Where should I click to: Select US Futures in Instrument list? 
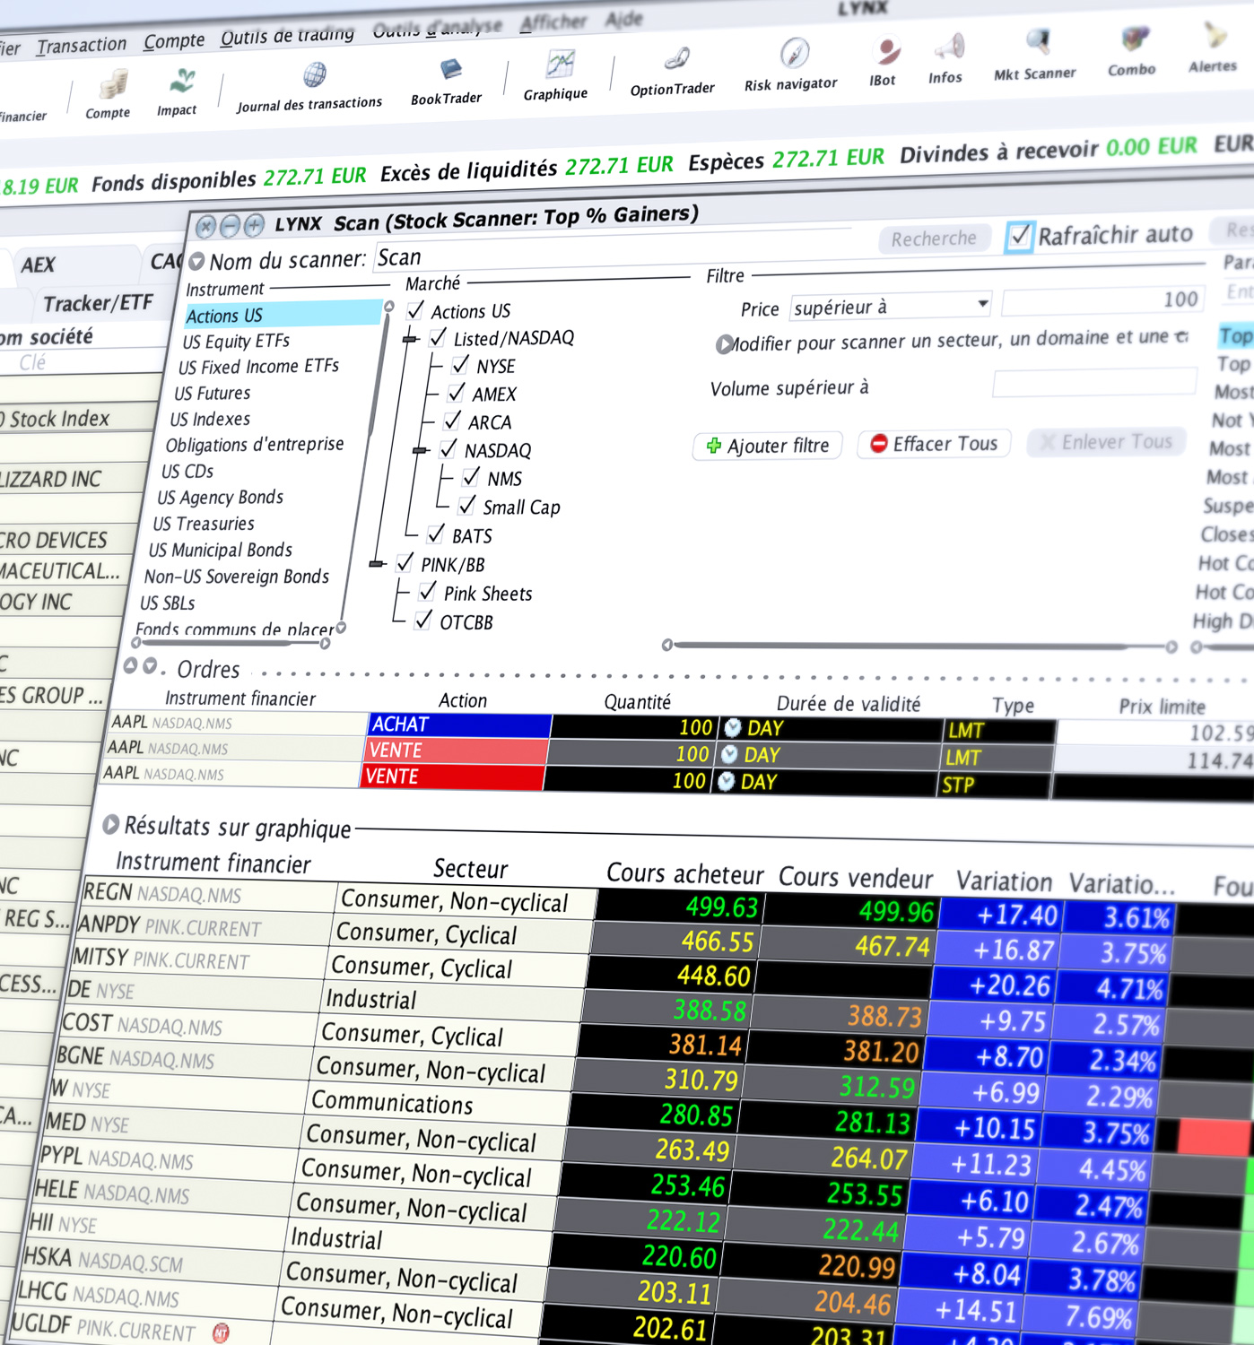[213, 394]
